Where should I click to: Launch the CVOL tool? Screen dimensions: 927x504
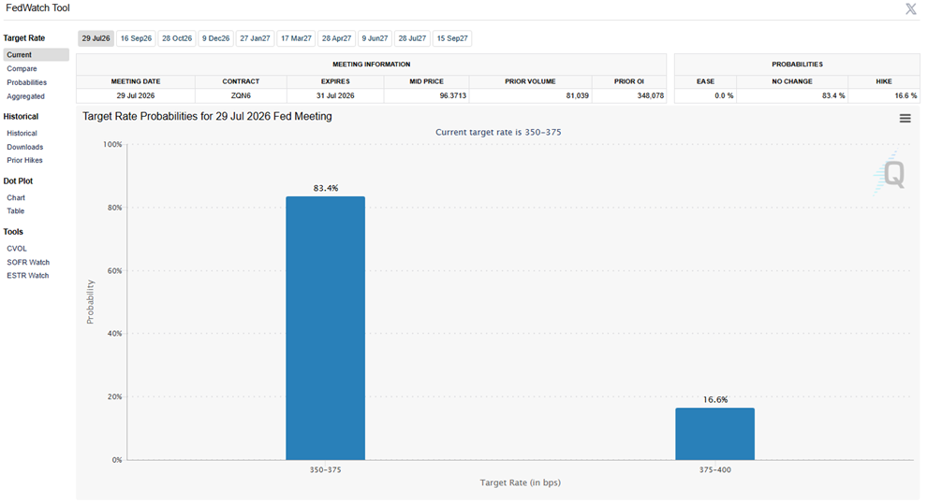click(x=17, y=249)
